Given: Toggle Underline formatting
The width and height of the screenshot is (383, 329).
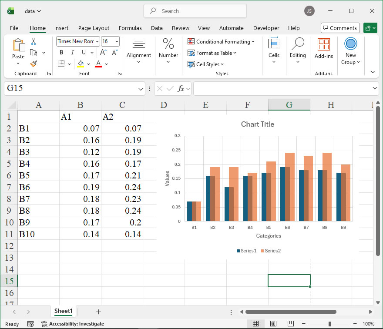Looking at the screenshot, I should [x=83, y=53].
